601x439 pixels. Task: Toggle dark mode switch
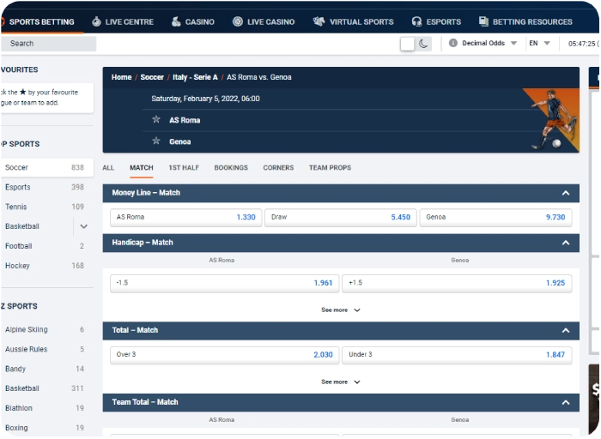(x=416, y=43)
